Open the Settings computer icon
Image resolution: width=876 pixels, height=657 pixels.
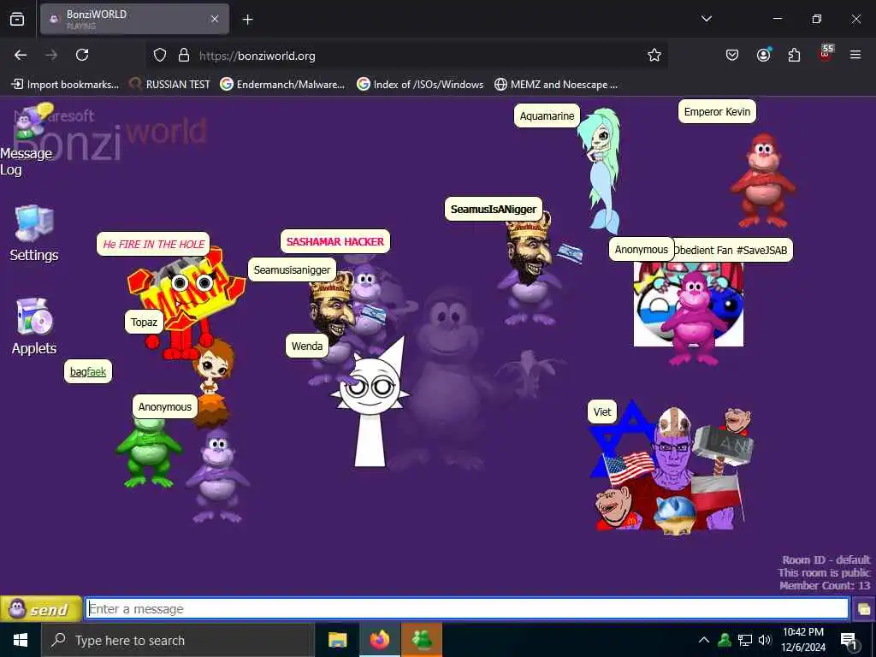pyautogui.click(x=34, y=223)
